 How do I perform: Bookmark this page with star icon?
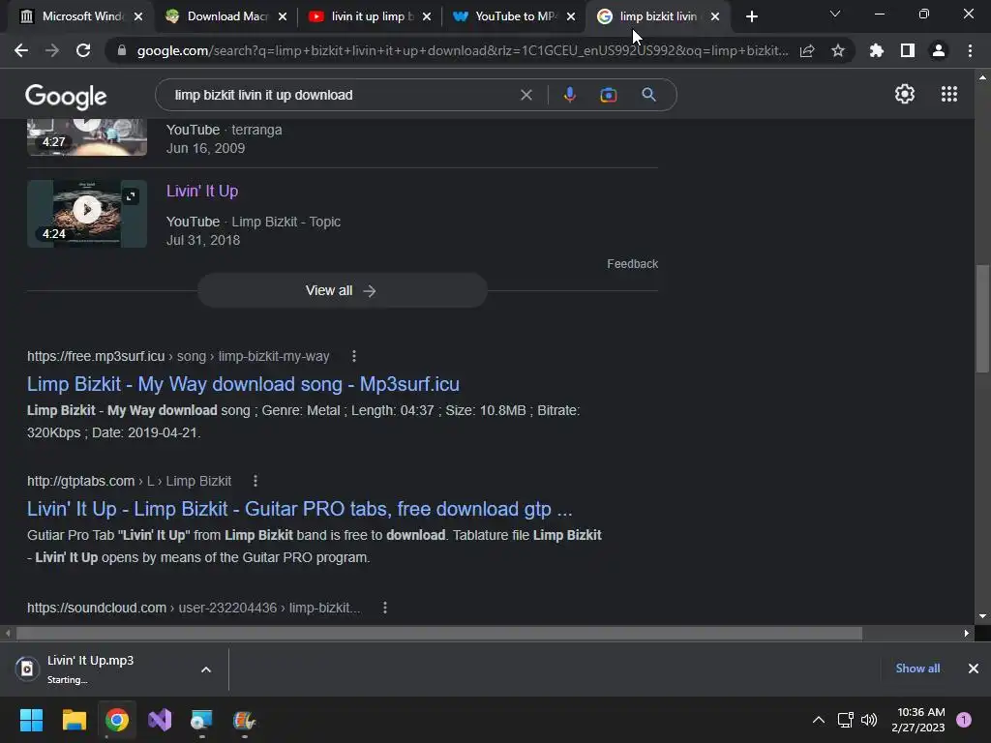pyautogui.click(x=838, y=50)
